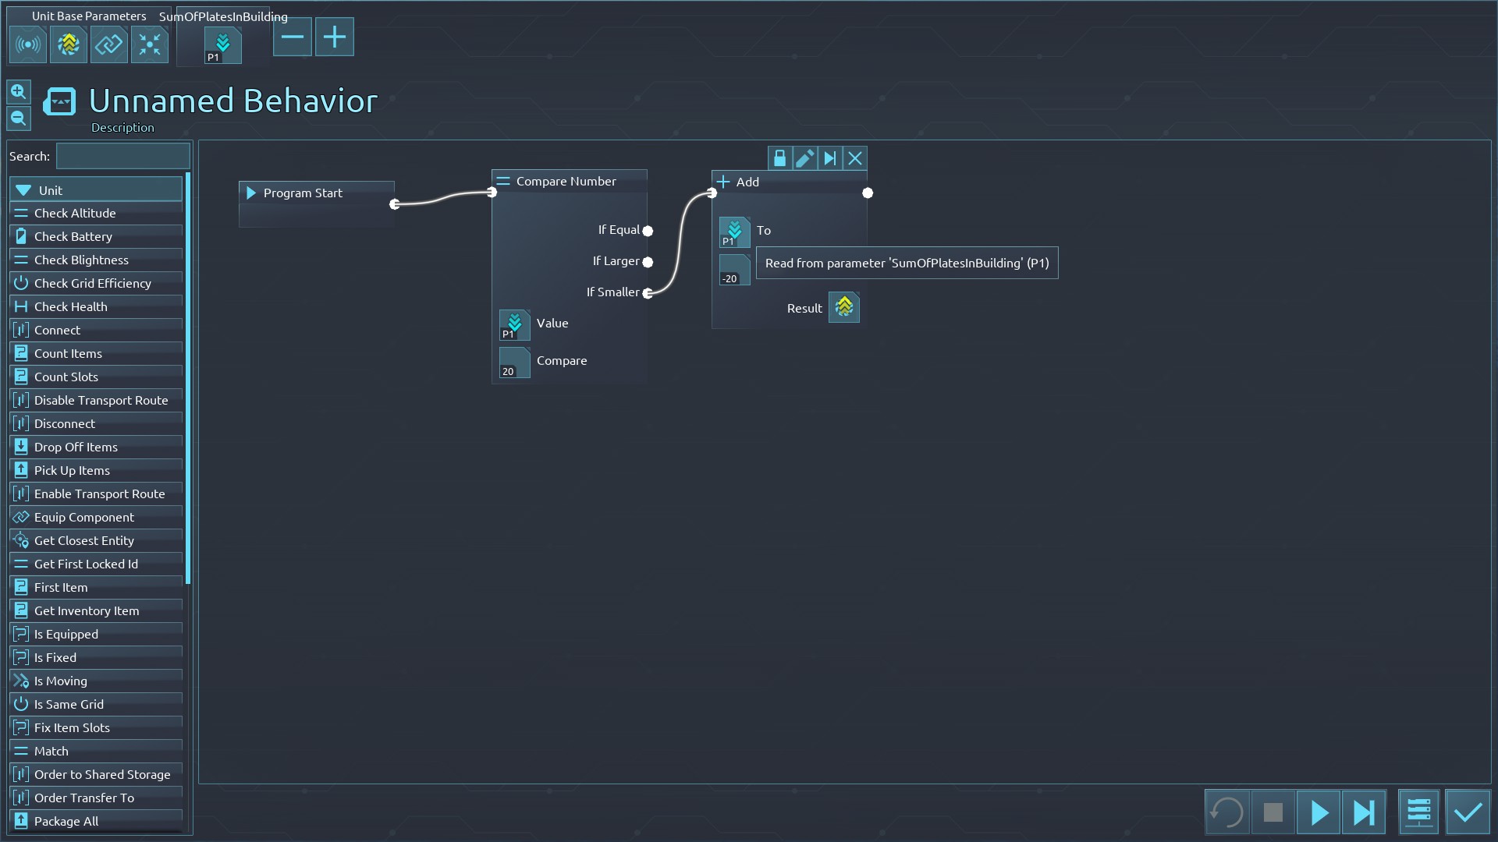Zoom out of the behavior canvas
The height and width of the screenshot is (842, 1498).
point(19,119)
